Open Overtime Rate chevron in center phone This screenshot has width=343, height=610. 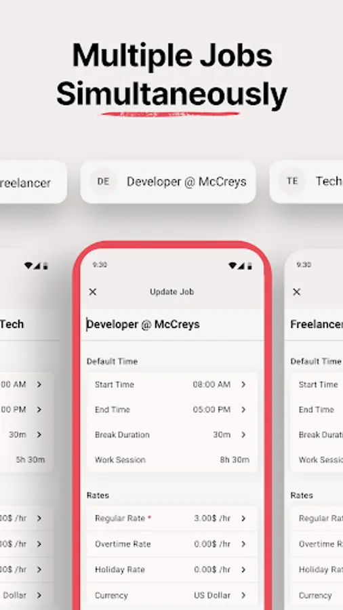(243, 544)
